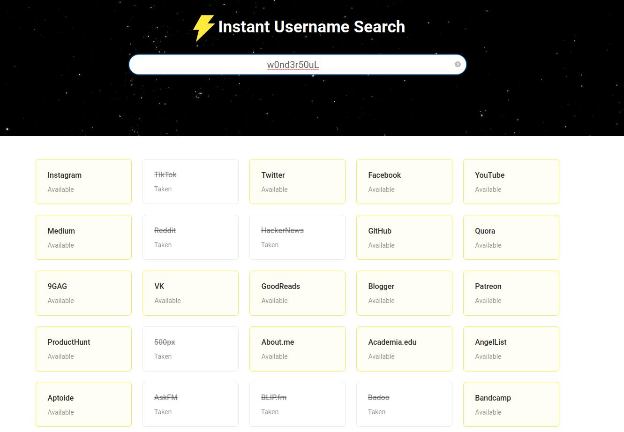The height and width of the screenshot is (432, 624).
Task: Visit the AskFM taken card
Action: click(x=190, y=404)
